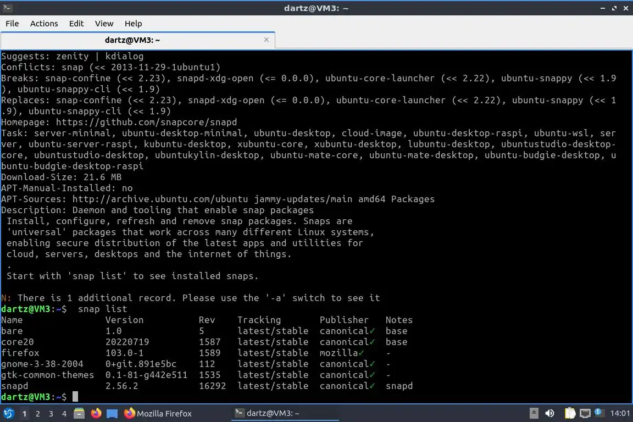The width and height of the screenshot is (633, 422).
Task: Click version '103.0-1' of firefox
Action: 124,353
